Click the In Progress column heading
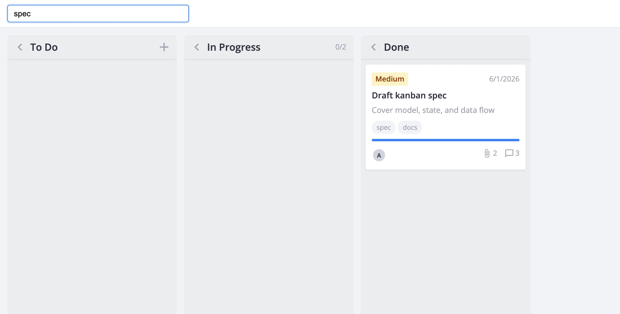Viewport: 620px width, 314px height. pos(234,47)
